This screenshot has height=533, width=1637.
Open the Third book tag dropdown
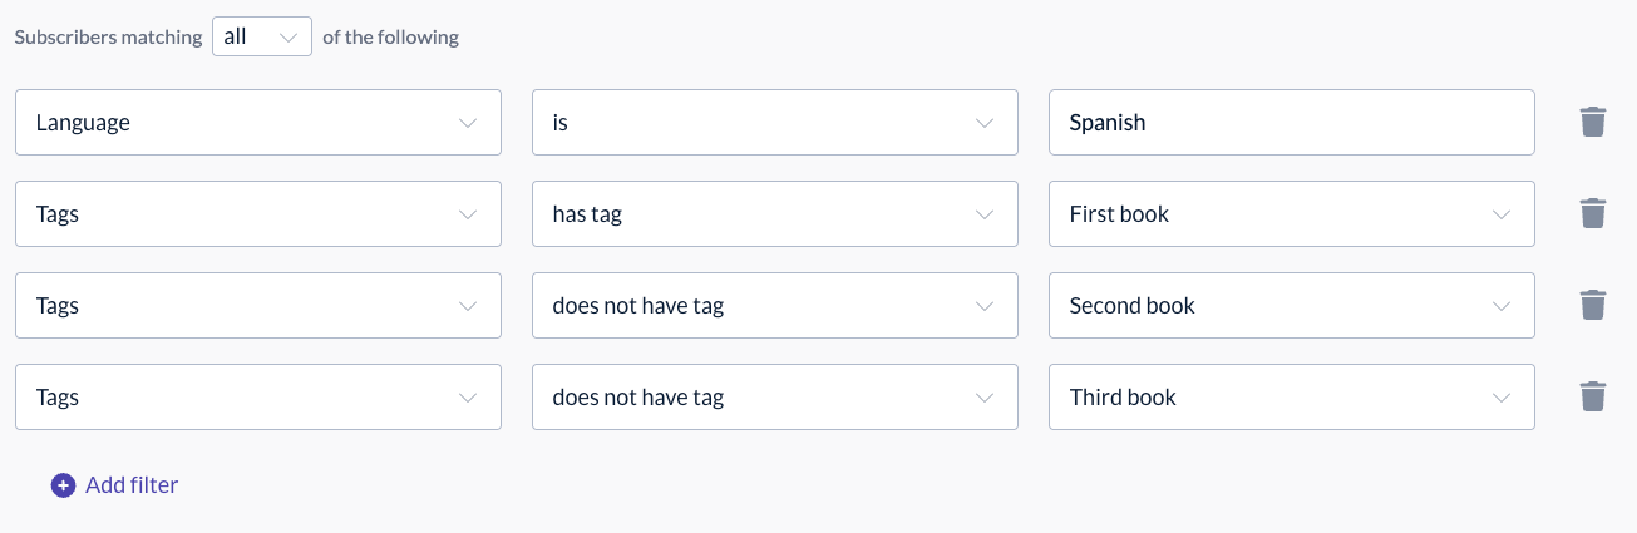1291,396
